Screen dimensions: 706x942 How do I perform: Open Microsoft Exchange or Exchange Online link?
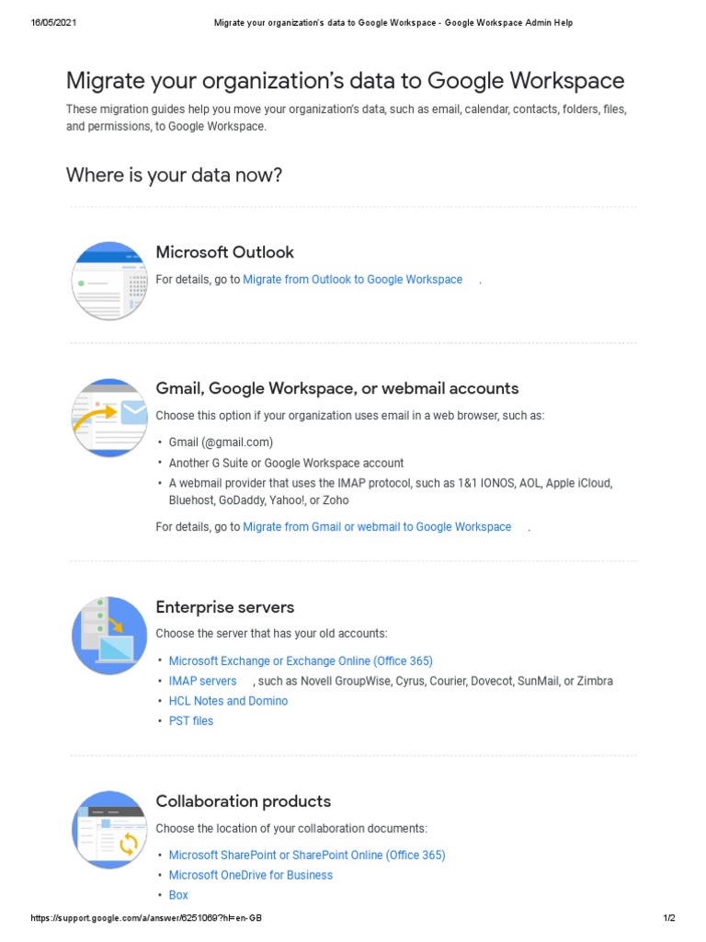[x=301, y=661]
